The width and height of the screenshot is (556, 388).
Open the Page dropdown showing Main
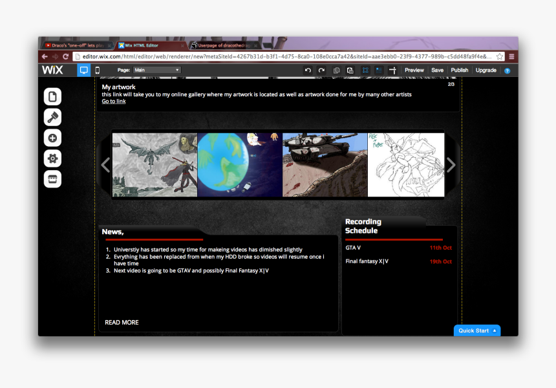[x=156, y=70]
